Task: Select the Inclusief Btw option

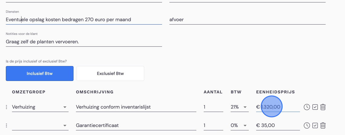Action: (x=40, y=73)
